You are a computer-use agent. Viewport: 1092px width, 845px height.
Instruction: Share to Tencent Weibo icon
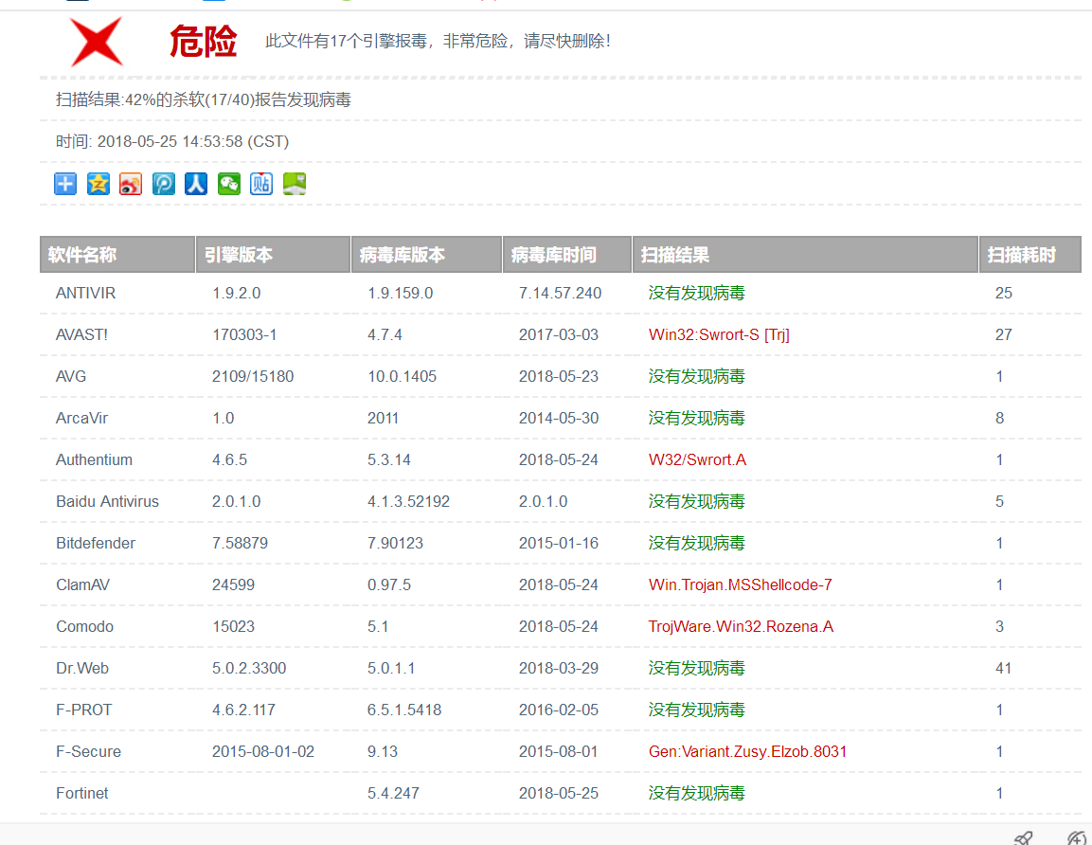point(164,184)
